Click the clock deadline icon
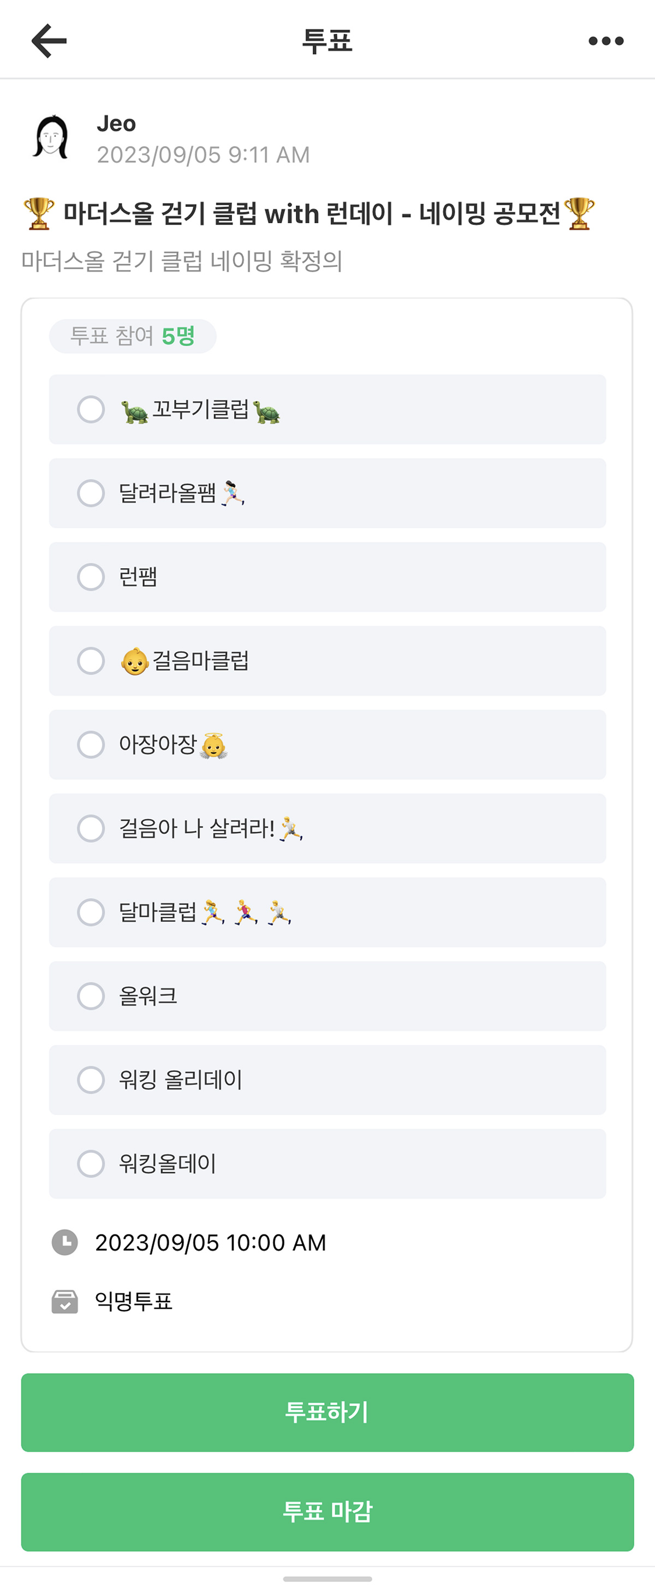The height and width of the screenshot is (1592, 655). (x=65, y=1242)
